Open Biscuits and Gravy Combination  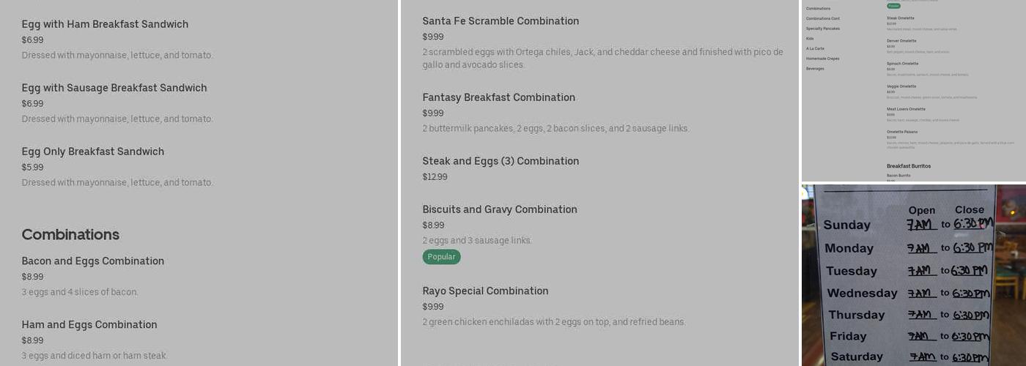tap(500, 209)
